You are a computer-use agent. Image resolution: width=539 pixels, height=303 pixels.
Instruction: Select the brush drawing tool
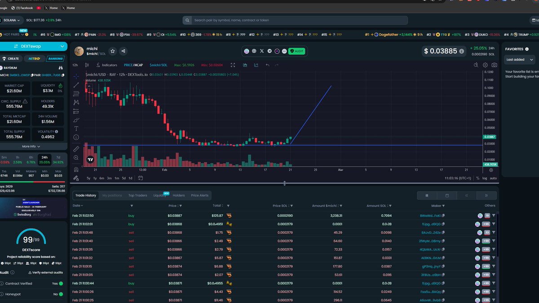click(76, 119)
